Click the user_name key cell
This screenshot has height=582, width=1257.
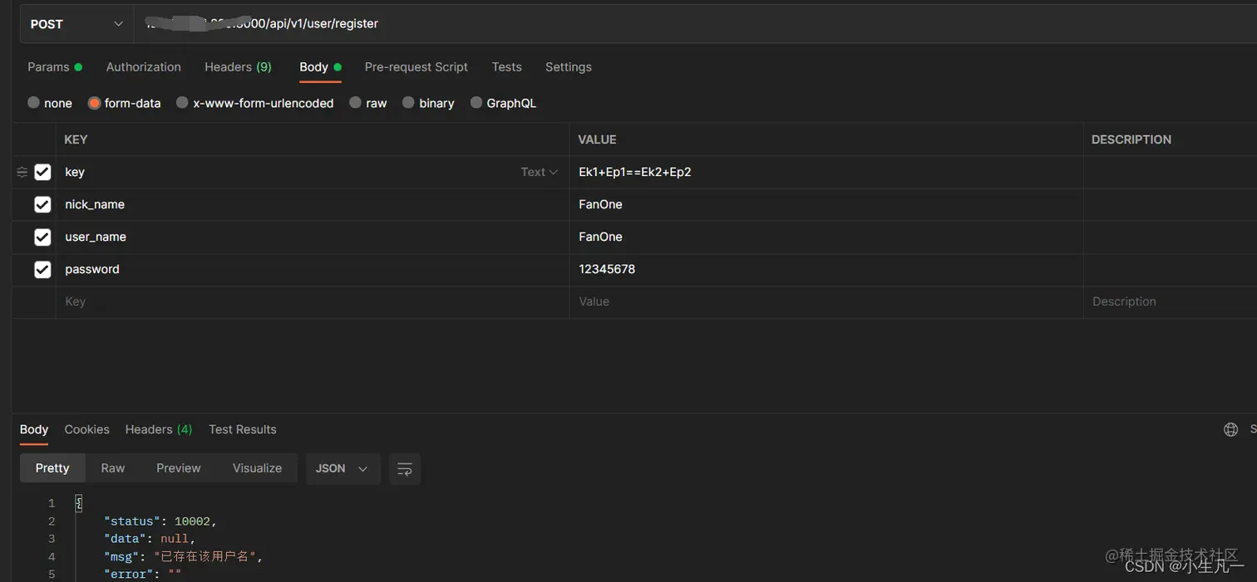click(312, 237)
